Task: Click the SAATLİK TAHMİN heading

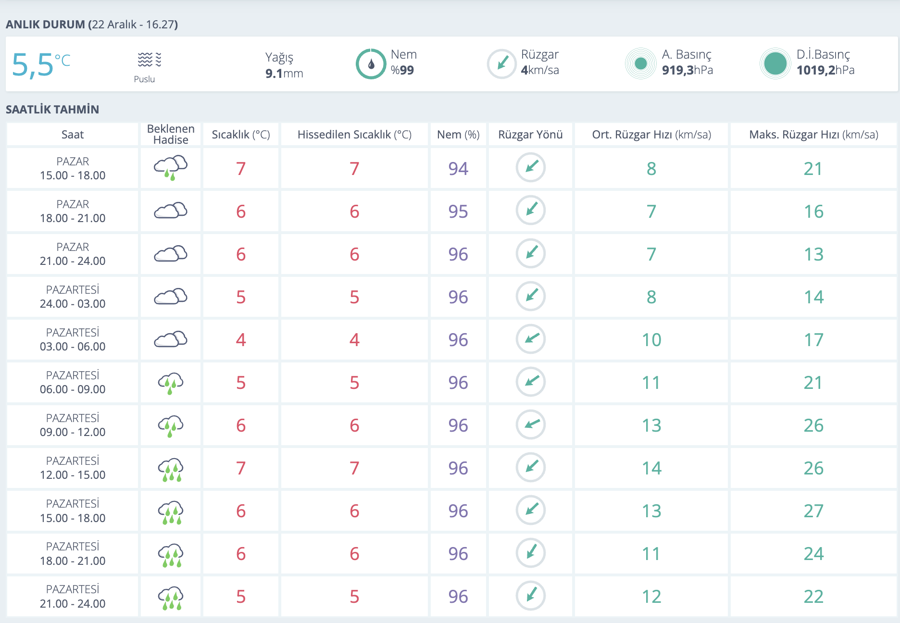Action: (52, 110)
